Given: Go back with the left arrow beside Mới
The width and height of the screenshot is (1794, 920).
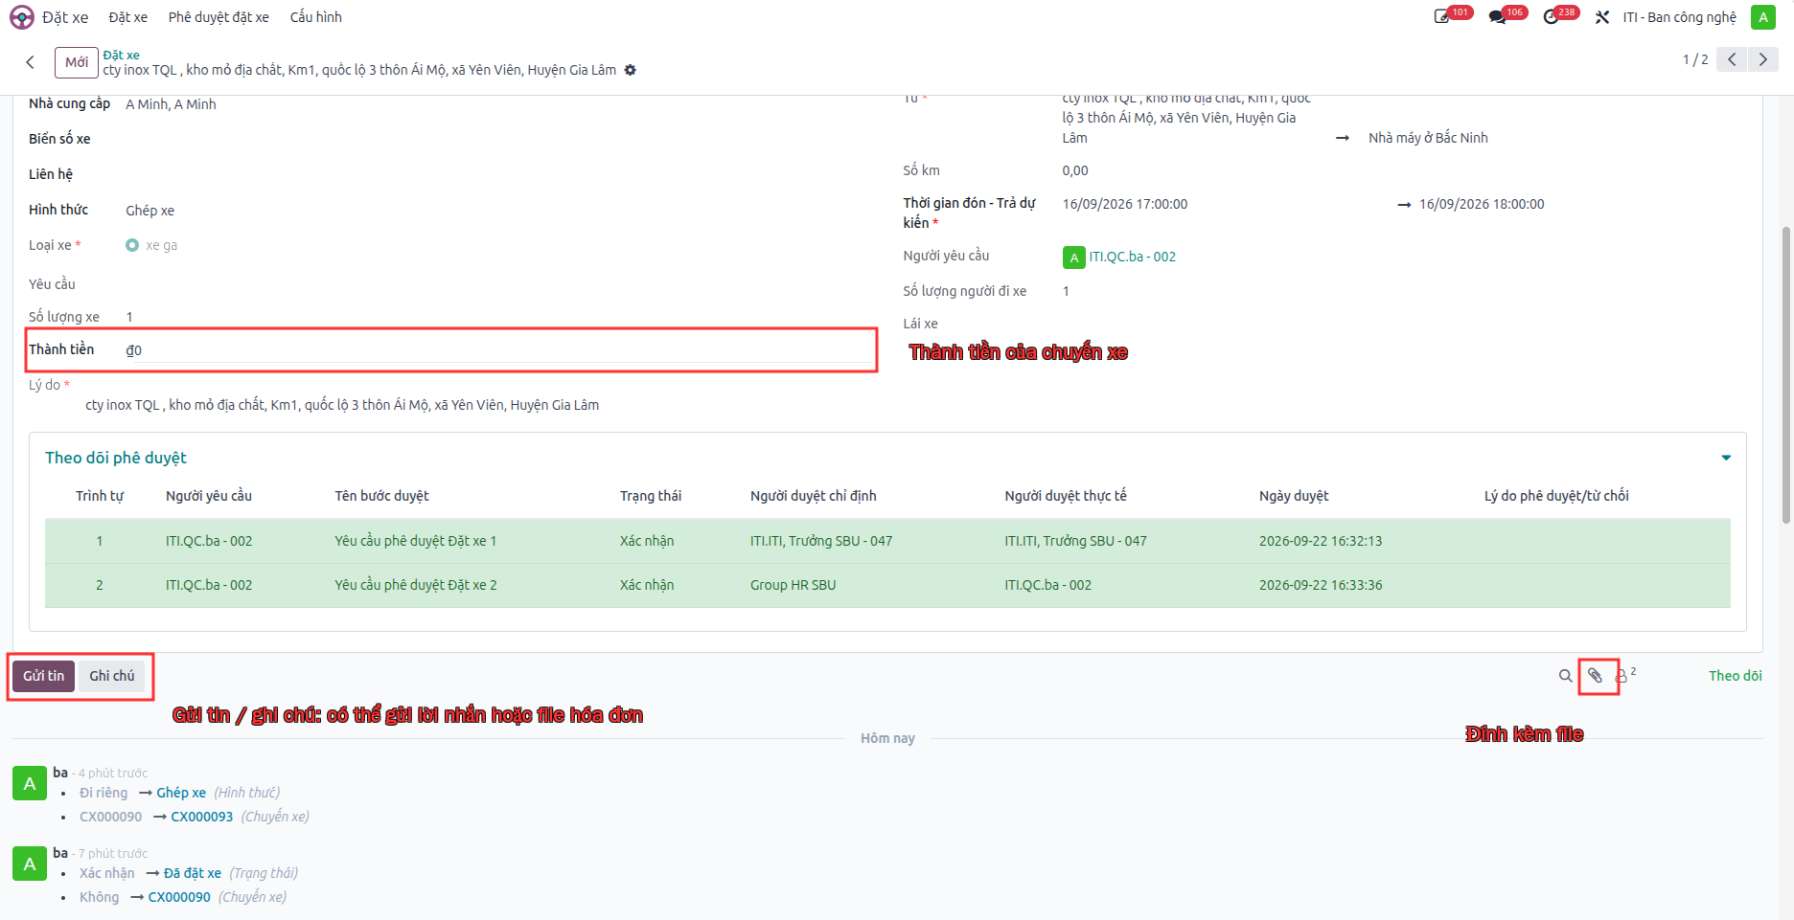Looking at the screenshot, I should click(x=31, y=62).
